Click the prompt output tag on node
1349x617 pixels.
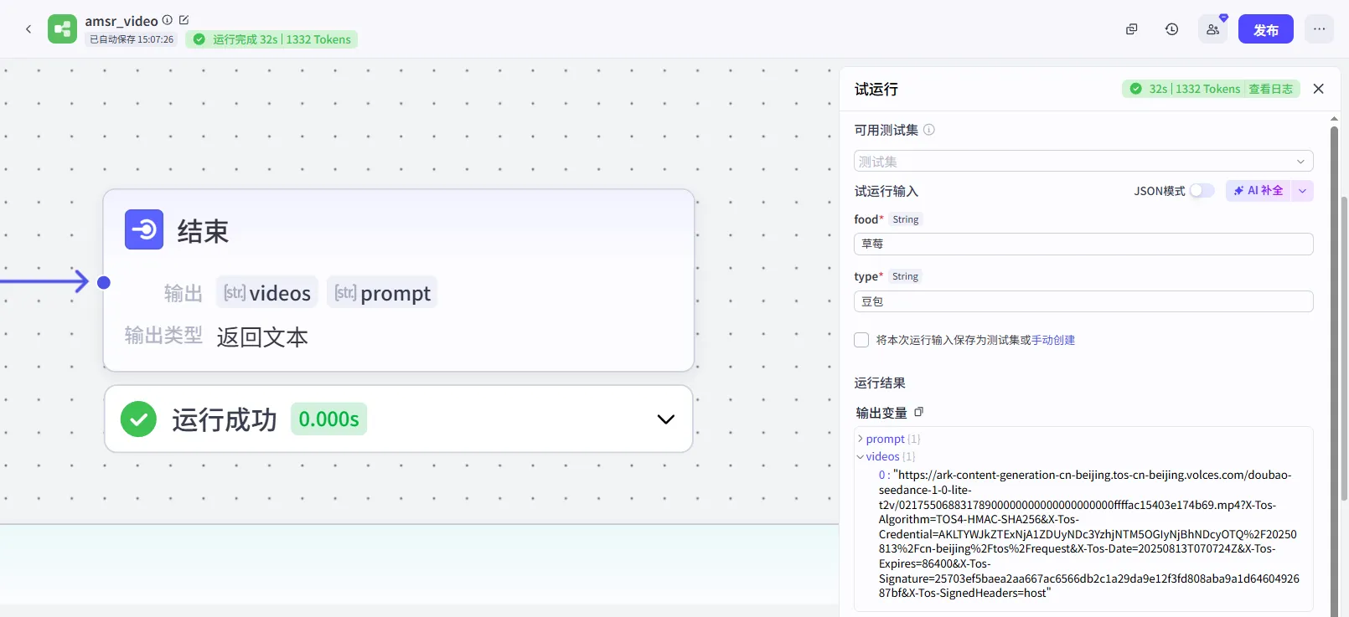(x=382, y=292)
